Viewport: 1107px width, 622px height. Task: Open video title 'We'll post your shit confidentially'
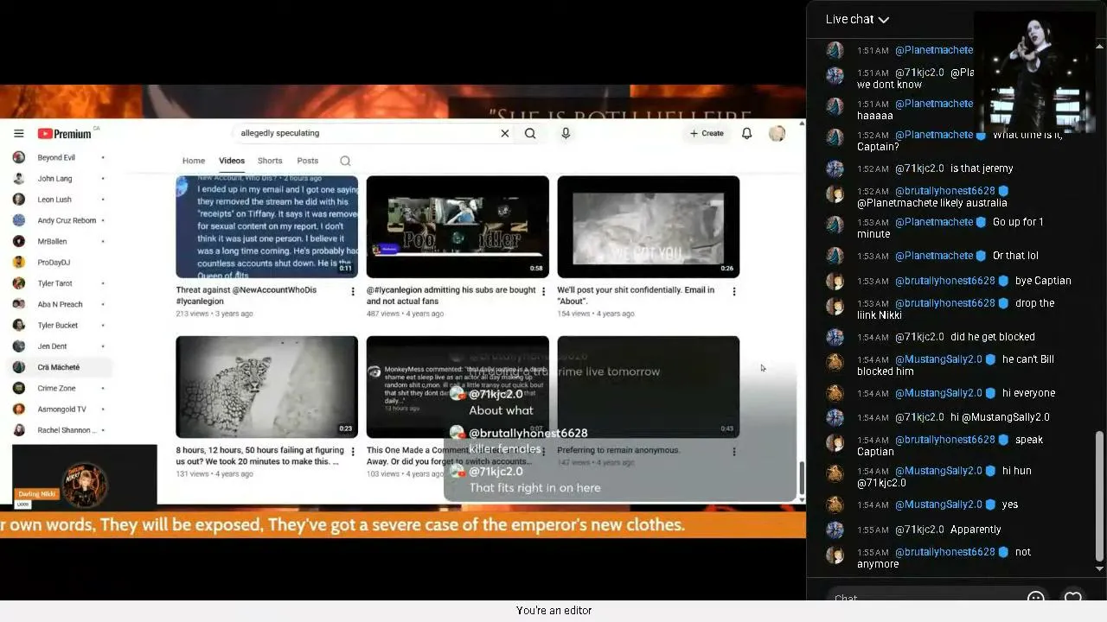[x=636, y=295]
